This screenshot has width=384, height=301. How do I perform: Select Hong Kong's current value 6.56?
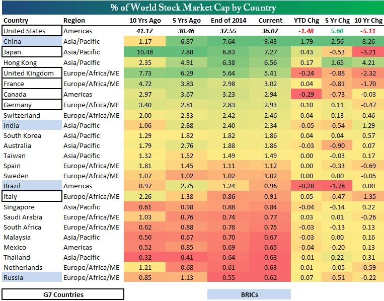(x=270, y=62)
